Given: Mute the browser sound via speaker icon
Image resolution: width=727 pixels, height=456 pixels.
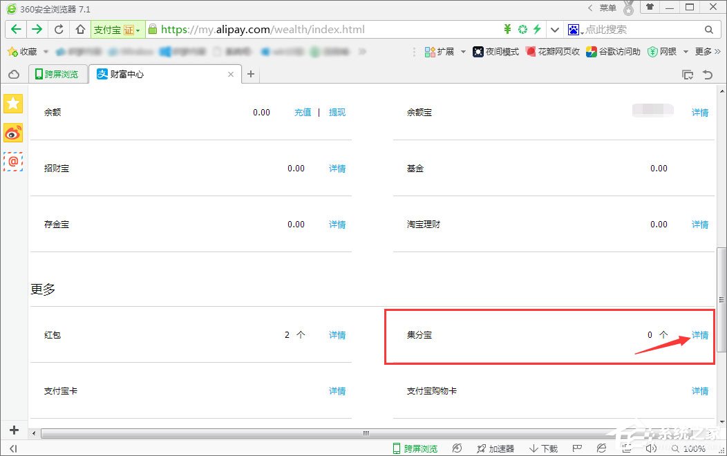Looking at the screenshot, I should click(x=650, y=448).
